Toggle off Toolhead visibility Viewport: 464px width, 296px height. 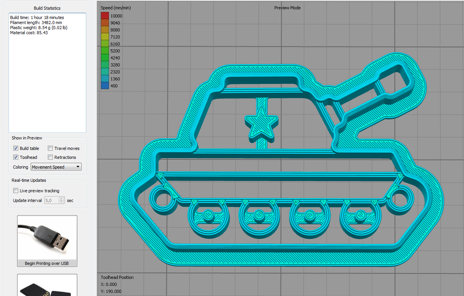click(16, 157)
